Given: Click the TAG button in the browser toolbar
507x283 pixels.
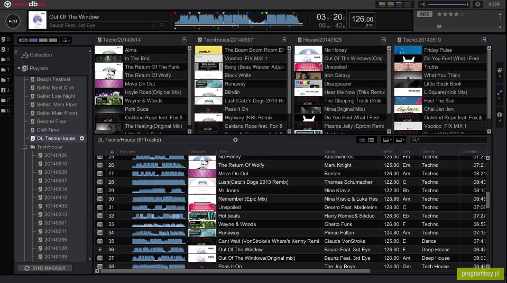Looking at the screenshot, I should click(x=23, y=40).
